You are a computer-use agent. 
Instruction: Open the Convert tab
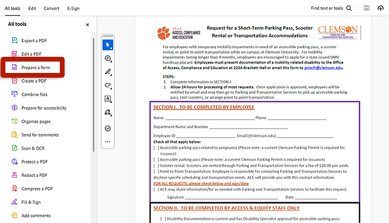click(x=51, y=8)
